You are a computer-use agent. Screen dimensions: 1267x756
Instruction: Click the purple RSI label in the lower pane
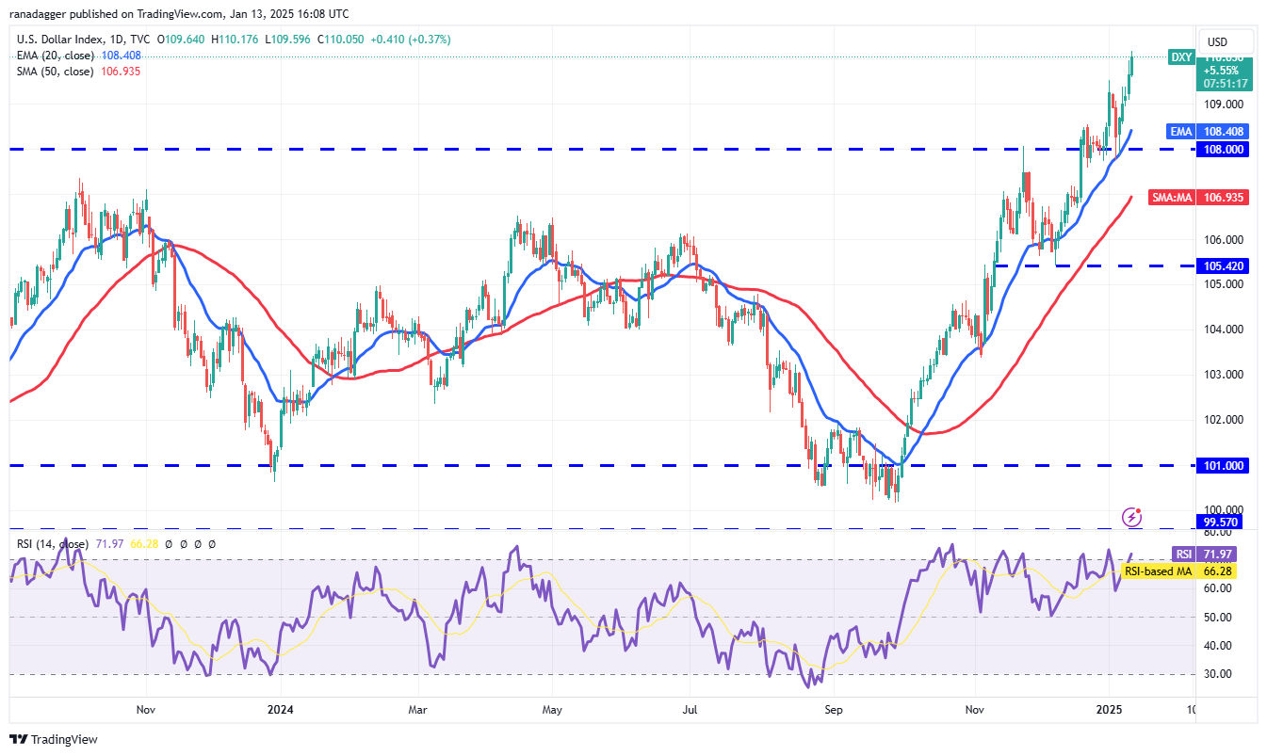click(1183, 554)
